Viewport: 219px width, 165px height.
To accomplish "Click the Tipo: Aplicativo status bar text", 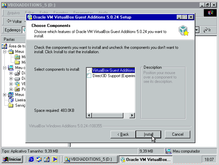I will coord(30,151).
